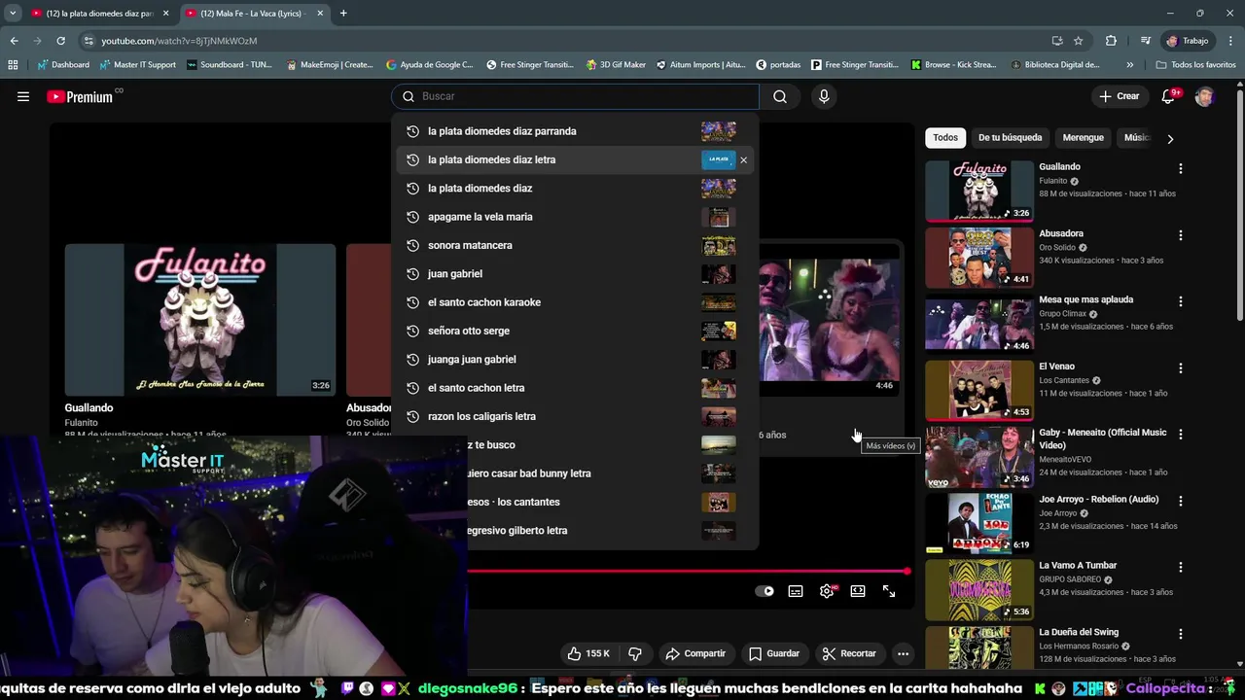Like the video with 155 K
Image resolution: width=1245 pixels, height=700 pixels.
click(x=588, y=653)
